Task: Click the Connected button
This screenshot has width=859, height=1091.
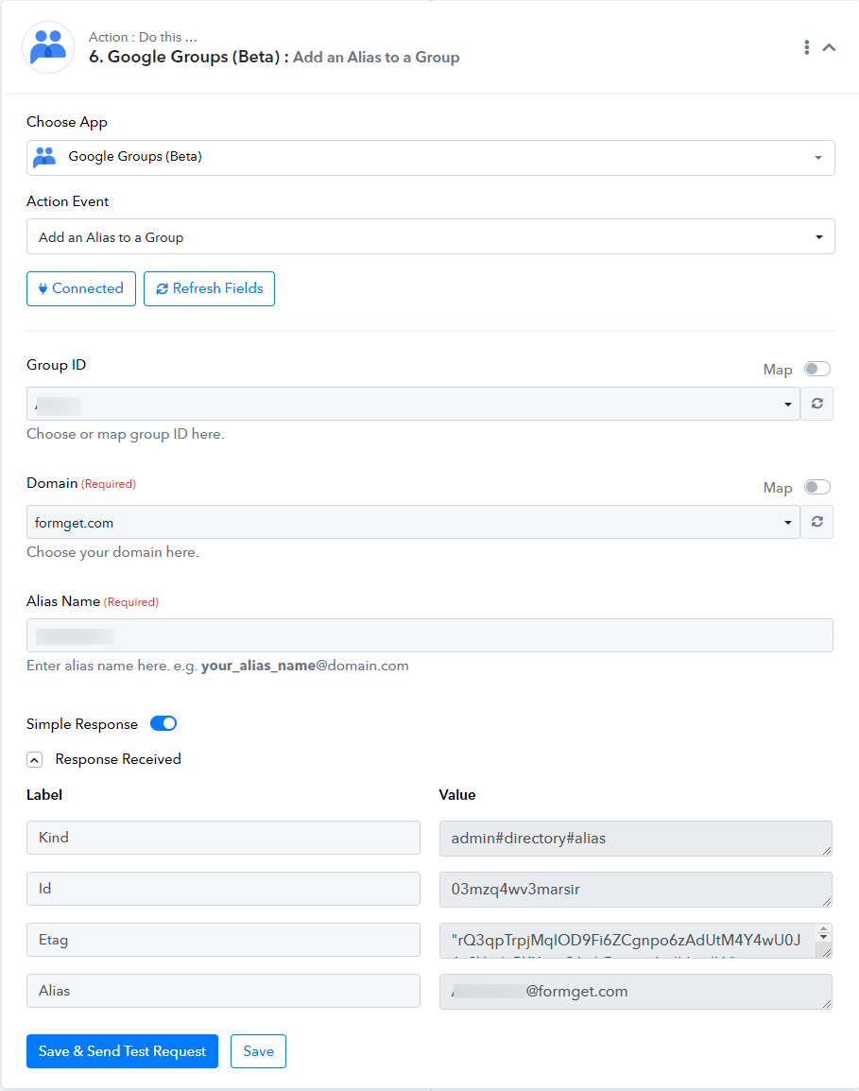Action: coord(81,288)
